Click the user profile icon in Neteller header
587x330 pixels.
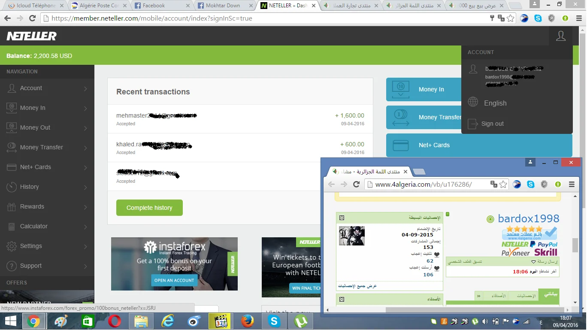click(x=560, y=36)
